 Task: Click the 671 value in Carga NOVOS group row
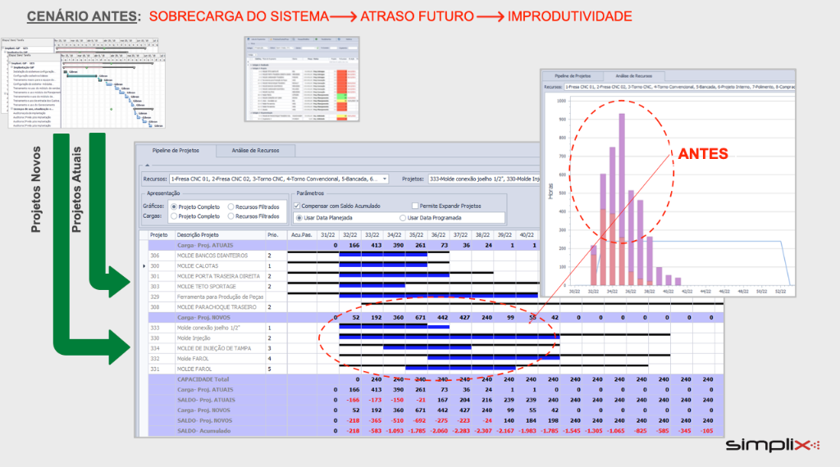coord(420,317)
